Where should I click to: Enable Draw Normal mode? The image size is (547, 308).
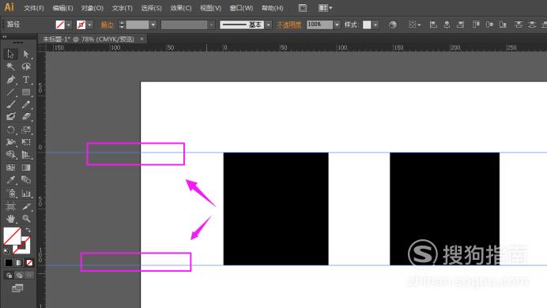(9, 276)
